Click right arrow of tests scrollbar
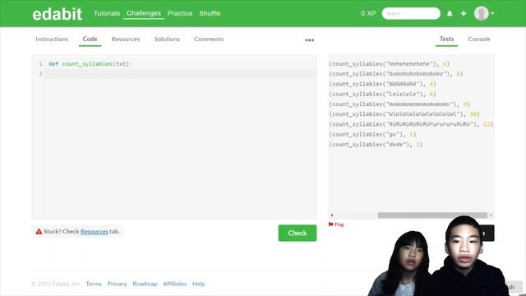Screen dimensions: 526x296 pos(491,215)
